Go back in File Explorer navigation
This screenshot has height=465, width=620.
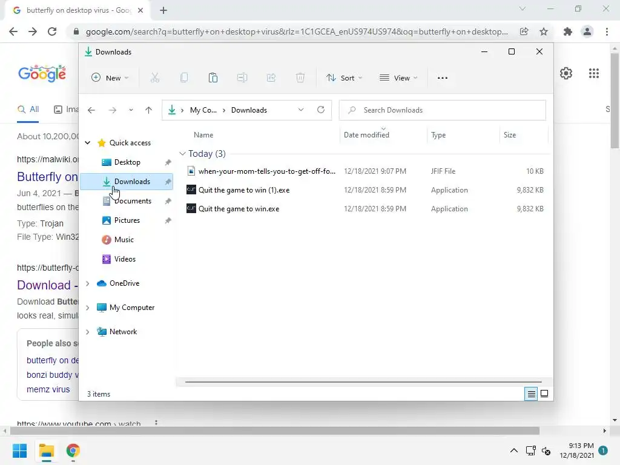click(x=91, y=110)
